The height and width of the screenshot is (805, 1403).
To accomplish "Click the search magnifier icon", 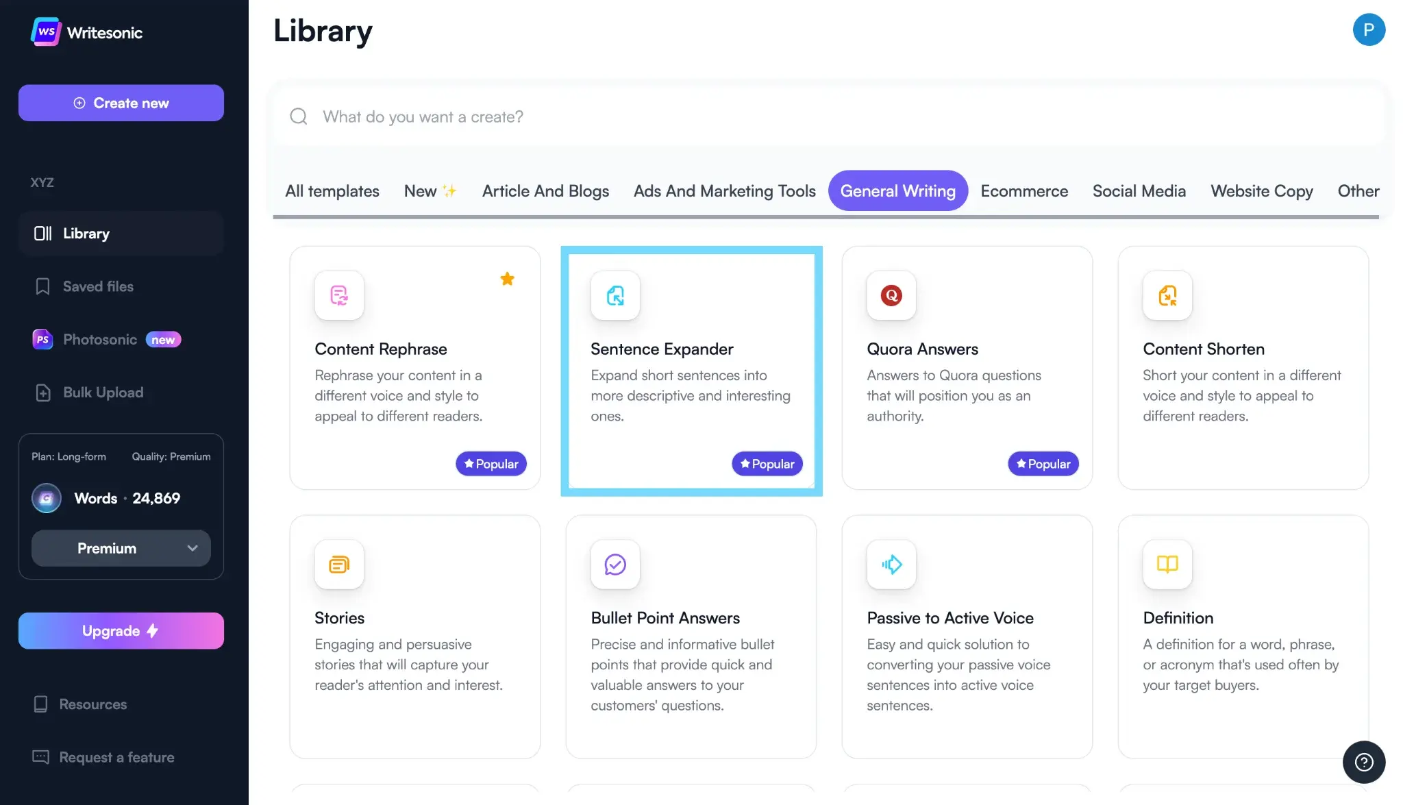I will pyautogui.click(x=299, y=116).
